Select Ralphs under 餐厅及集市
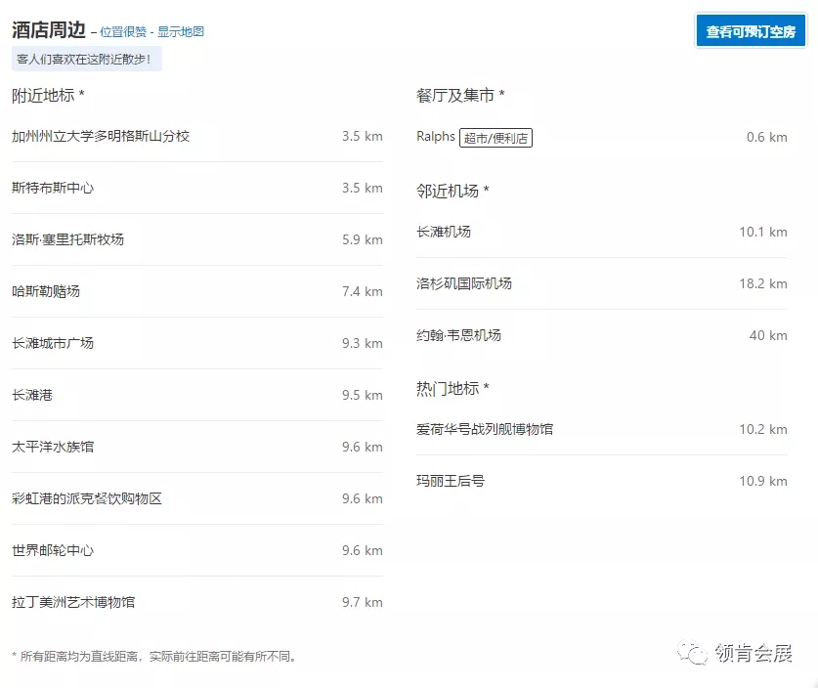818x688 pixels. (436, 137)
